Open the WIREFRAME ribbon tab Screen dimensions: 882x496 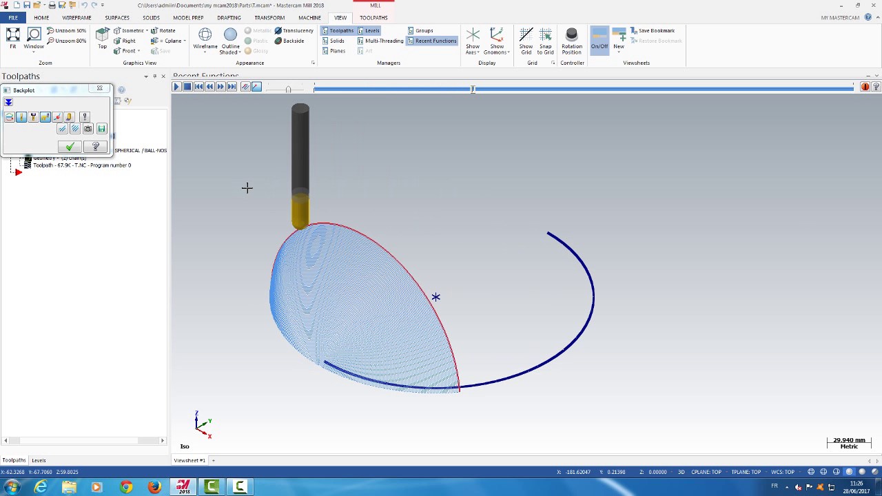pyautogui.click(x=76, y=17)
